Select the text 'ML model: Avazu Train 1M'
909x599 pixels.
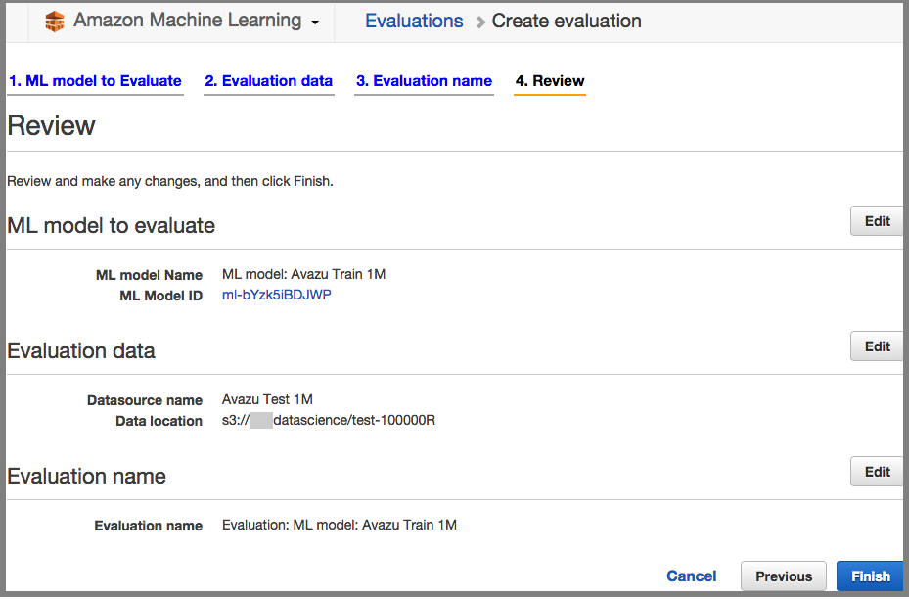[x=303, y=274]
